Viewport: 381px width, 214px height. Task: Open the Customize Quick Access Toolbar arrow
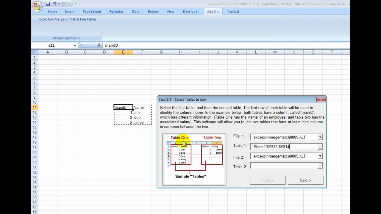(76, 4)
